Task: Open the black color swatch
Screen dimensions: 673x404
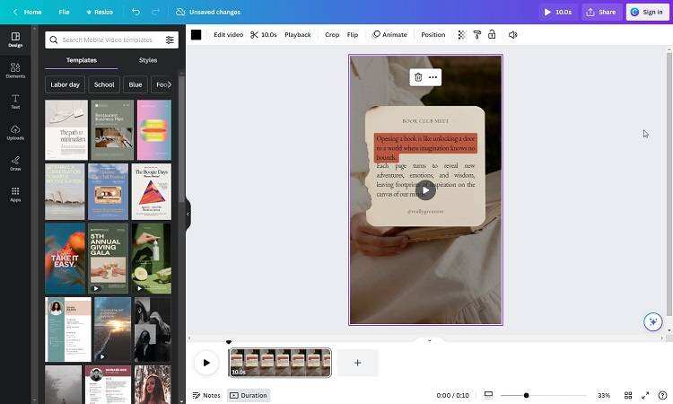Action: (x=197, y=35)
